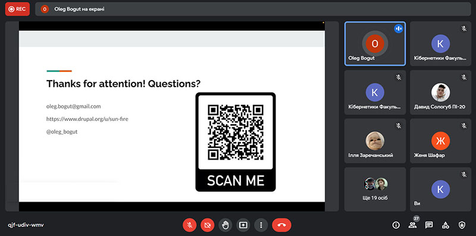This screenshot has height=236, width=476.
Task: Open the 'Ще 19 осіб' tile
Action: 375,189
